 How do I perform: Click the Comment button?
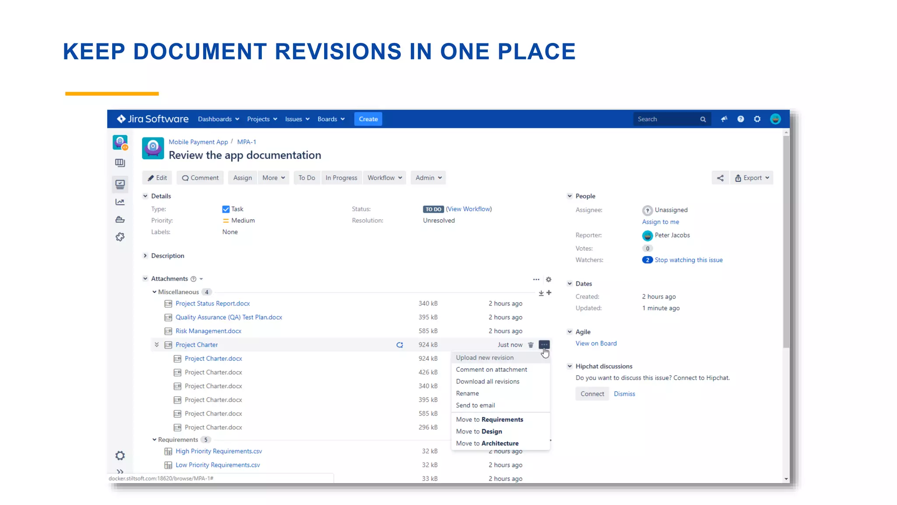tap(200, 178)
